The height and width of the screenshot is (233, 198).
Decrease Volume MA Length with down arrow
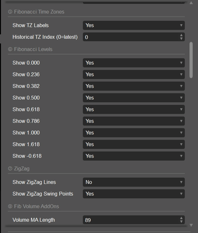coord(181,221)
